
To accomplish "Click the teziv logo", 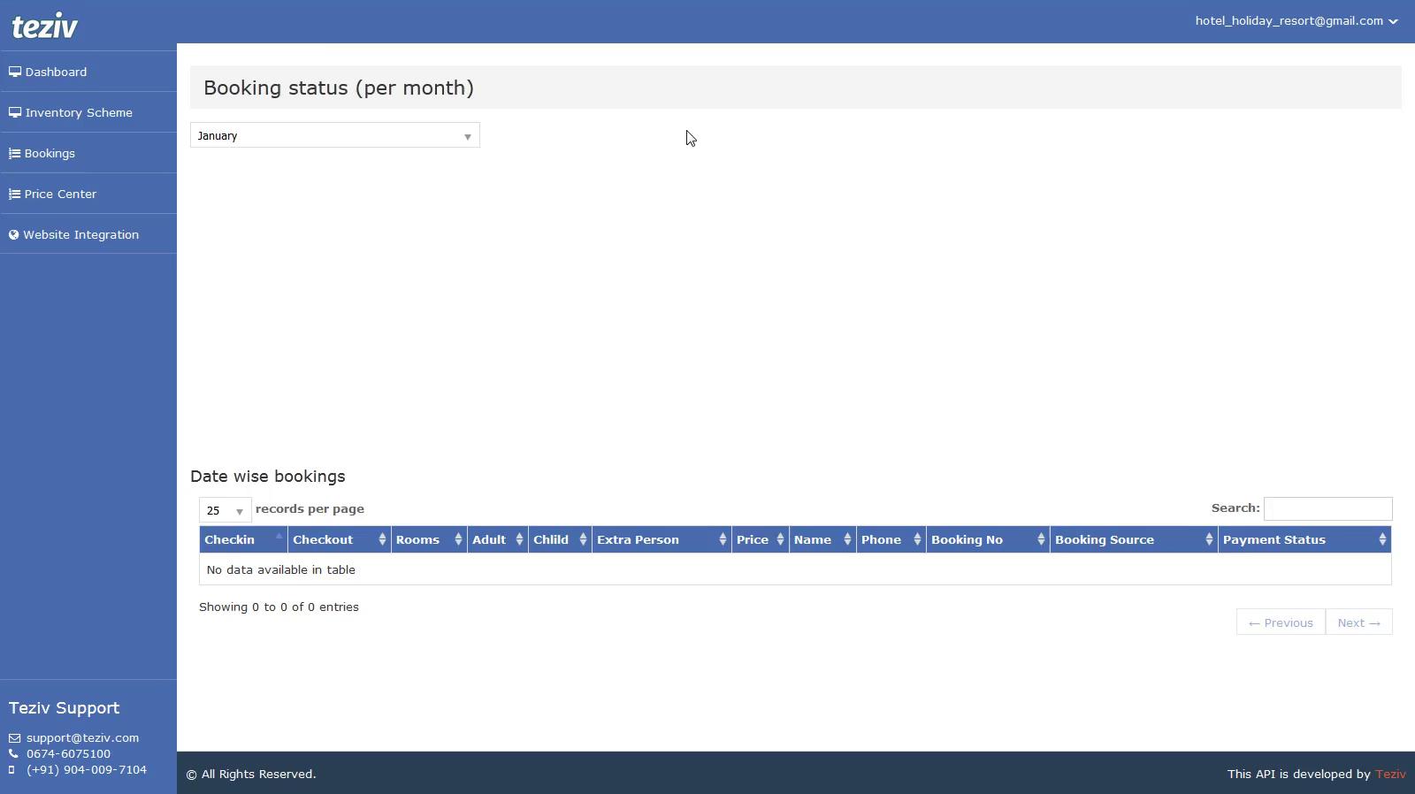I will pyautogui.click(x=44, y=27).
